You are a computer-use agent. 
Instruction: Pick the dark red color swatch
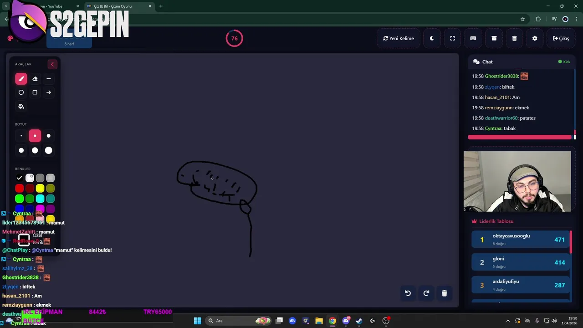30,188
